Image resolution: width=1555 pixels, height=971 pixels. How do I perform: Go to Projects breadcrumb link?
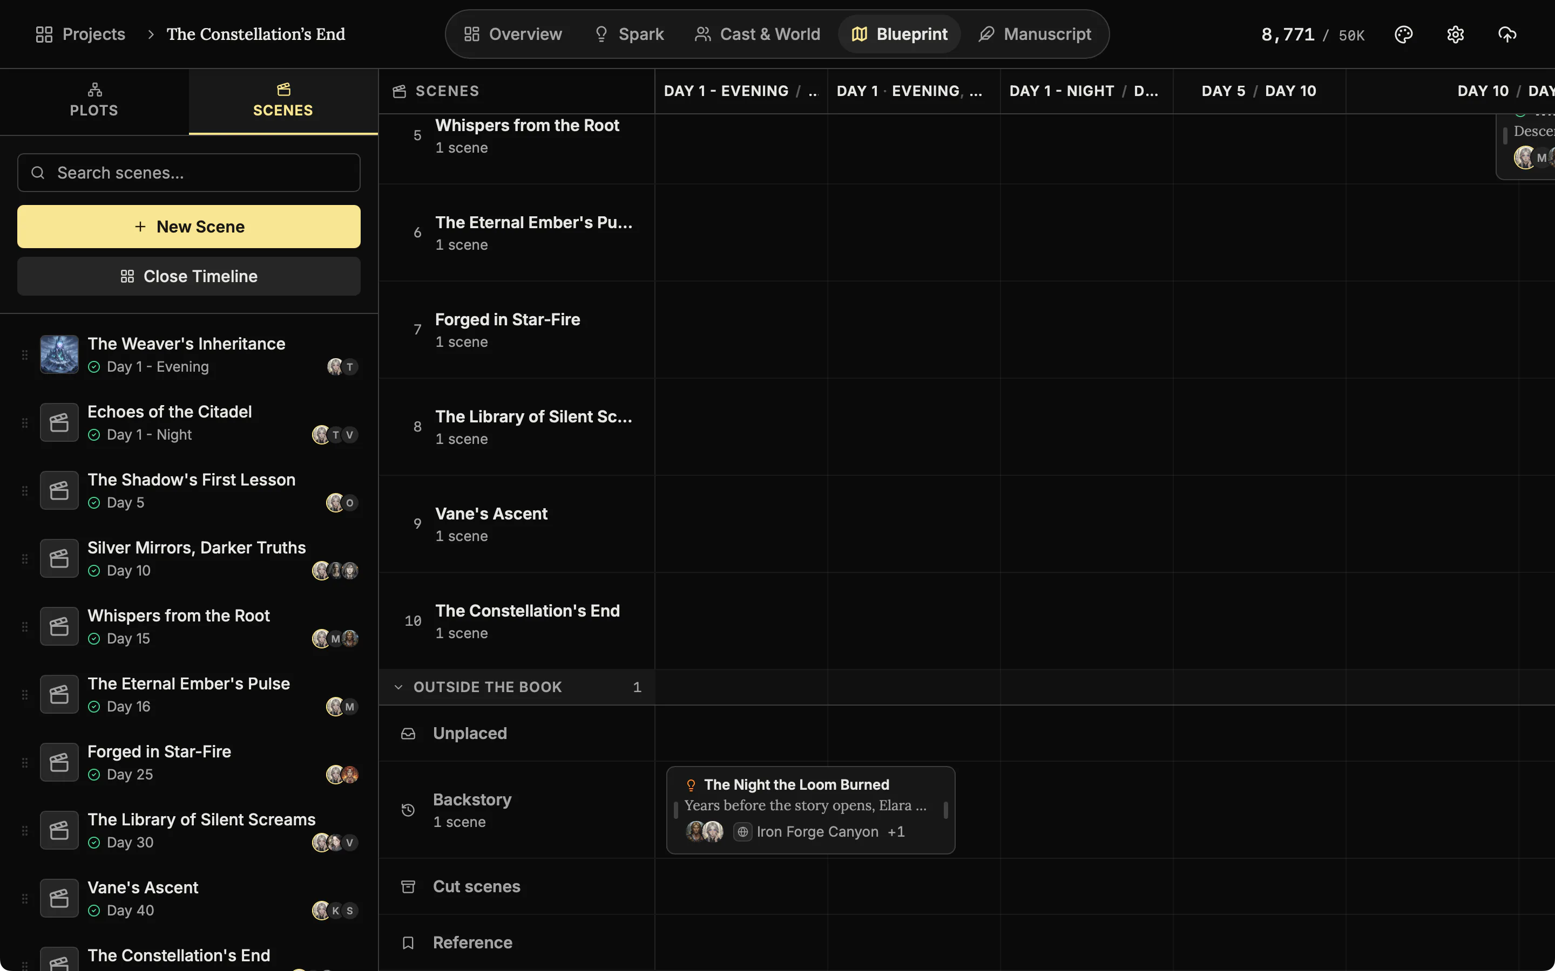[80, 34]
